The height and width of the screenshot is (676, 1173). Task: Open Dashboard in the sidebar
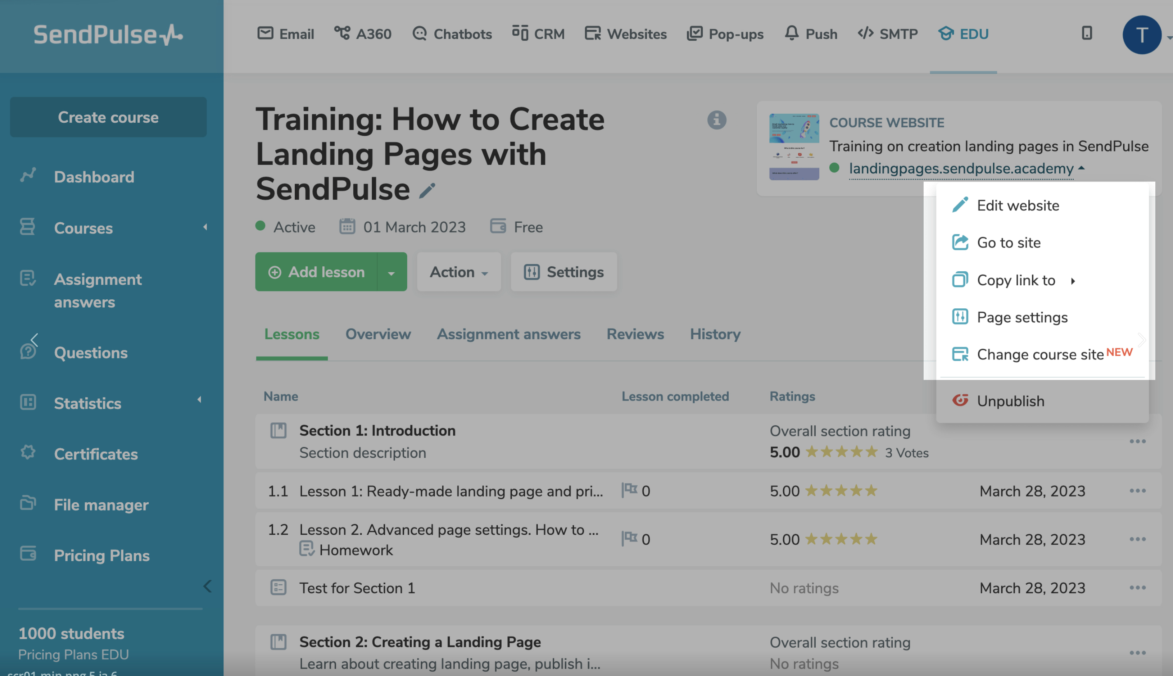point(94,177)
